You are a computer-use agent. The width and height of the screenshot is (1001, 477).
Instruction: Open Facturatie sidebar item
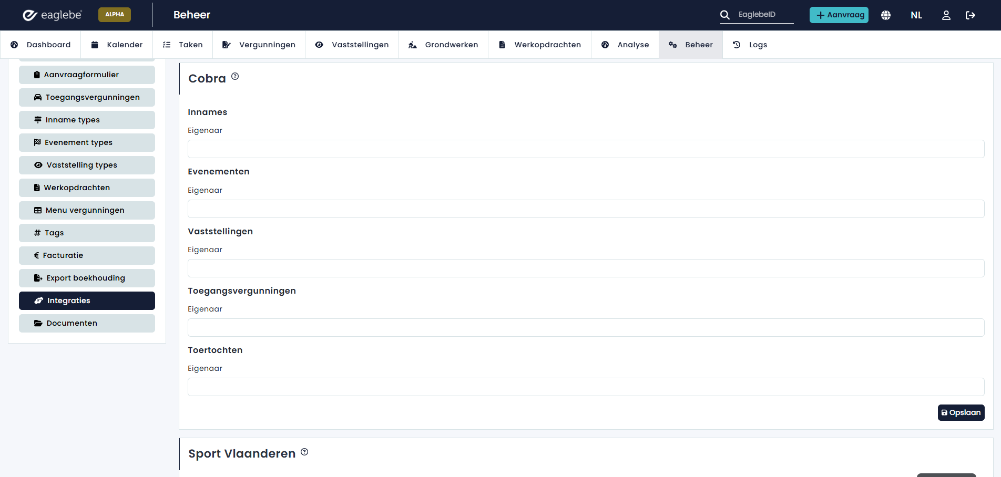coord(87,255)
